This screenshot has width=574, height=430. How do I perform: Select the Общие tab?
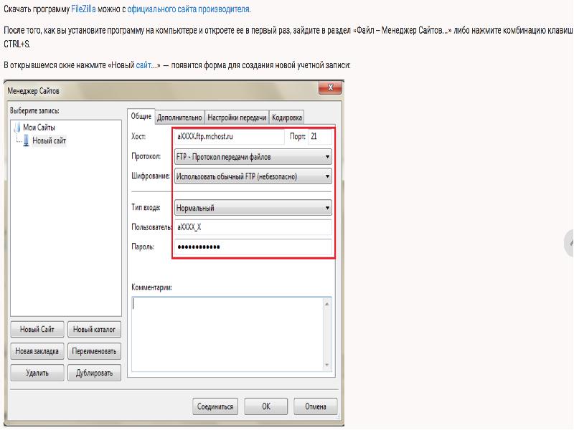[x=141, y=116]
